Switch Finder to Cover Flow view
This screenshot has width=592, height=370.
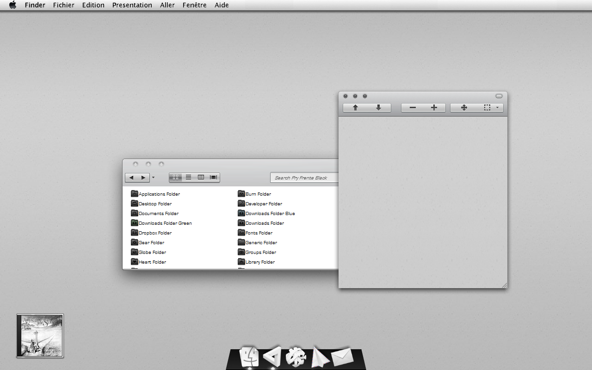coord(213,177)
